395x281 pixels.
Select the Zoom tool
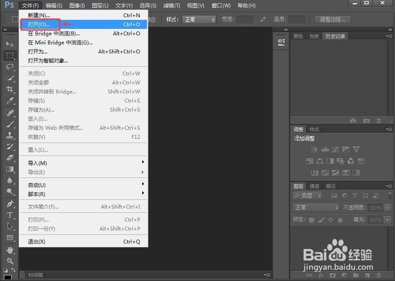(9, 261)
